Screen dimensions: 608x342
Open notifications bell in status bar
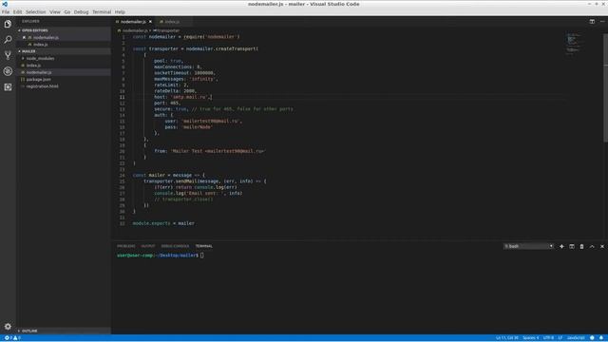(x=601, y=338)
